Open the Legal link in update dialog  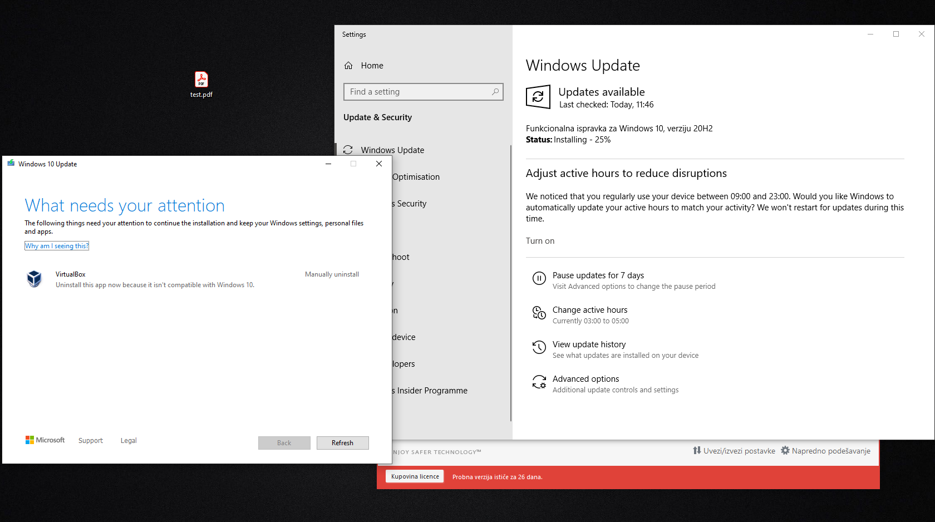coord(129,441)
